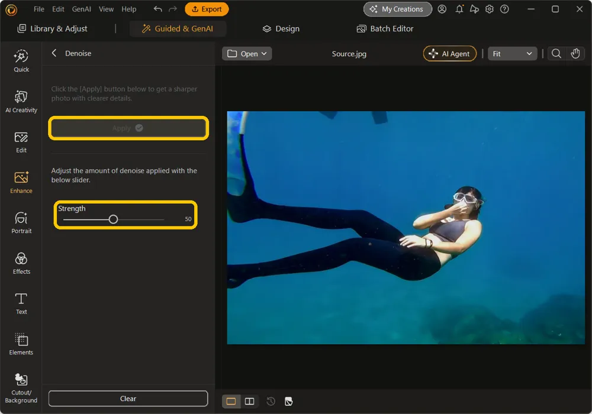Click the undo arrow

(158, 9)
